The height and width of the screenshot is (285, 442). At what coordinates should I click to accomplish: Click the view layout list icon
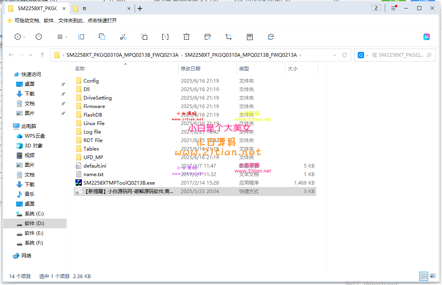[x=60, y=37]
